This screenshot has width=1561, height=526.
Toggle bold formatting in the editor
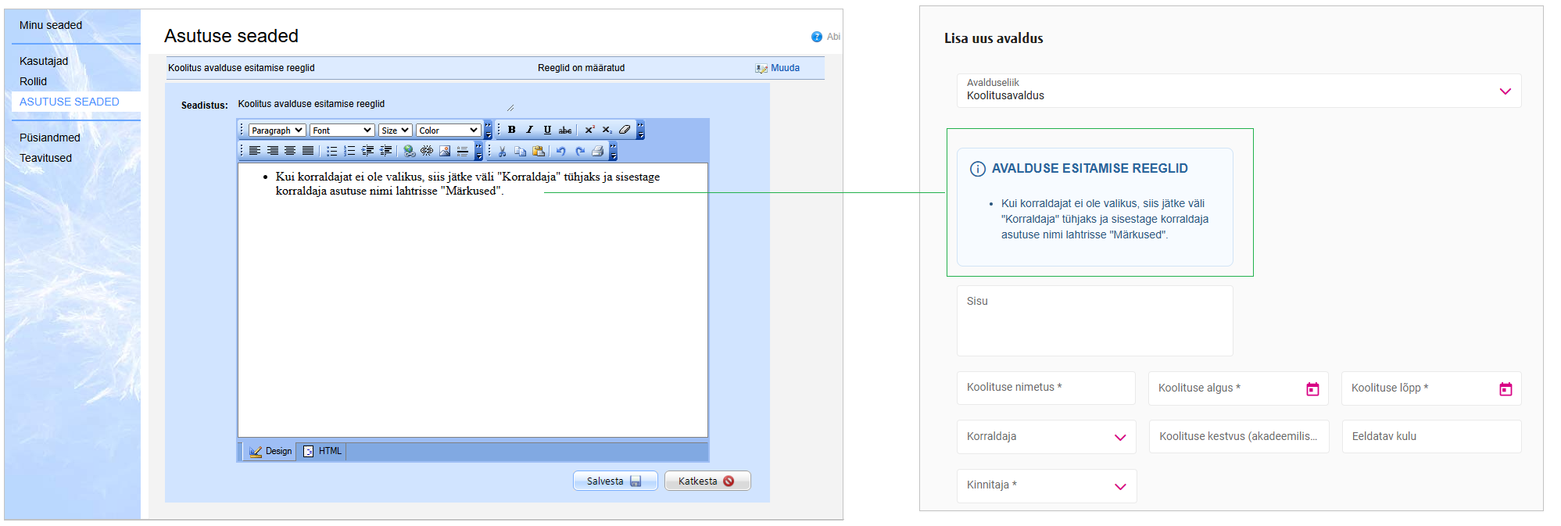[511, 130]
